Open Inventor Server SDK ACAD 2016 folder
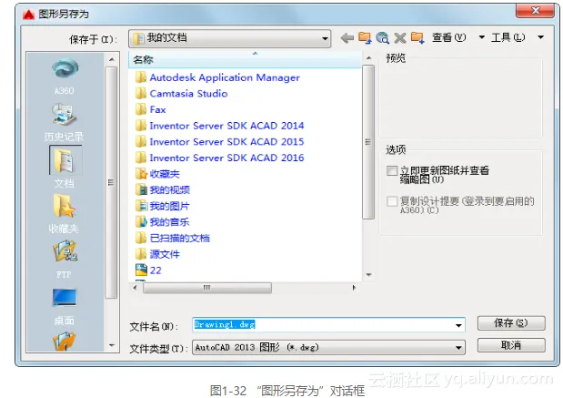The width and height of the screenshot is (563, 398). (x=220, y=158)
